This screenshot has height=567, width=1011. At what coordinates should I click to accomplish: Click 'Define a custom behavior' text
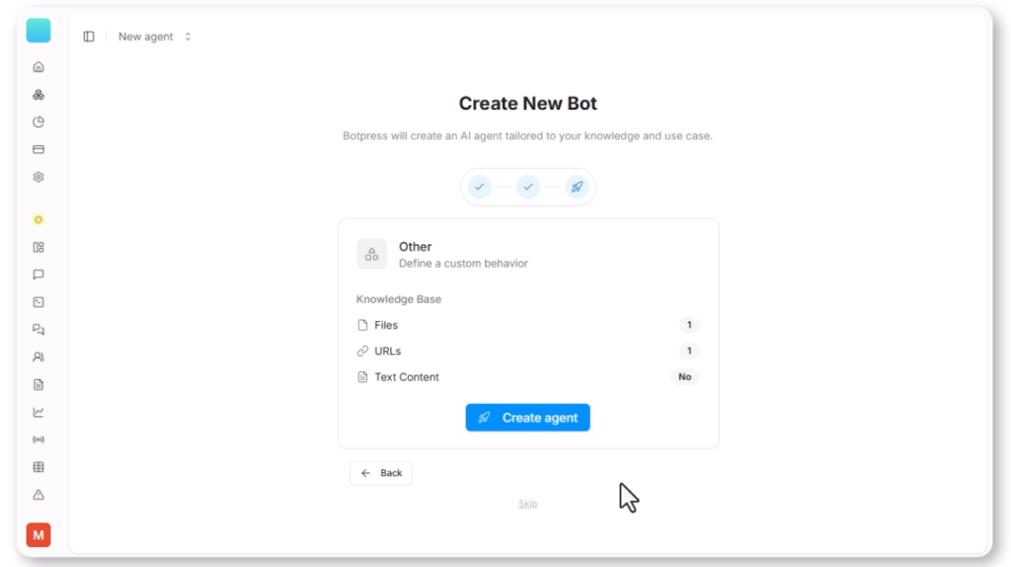tap(463, 263)
